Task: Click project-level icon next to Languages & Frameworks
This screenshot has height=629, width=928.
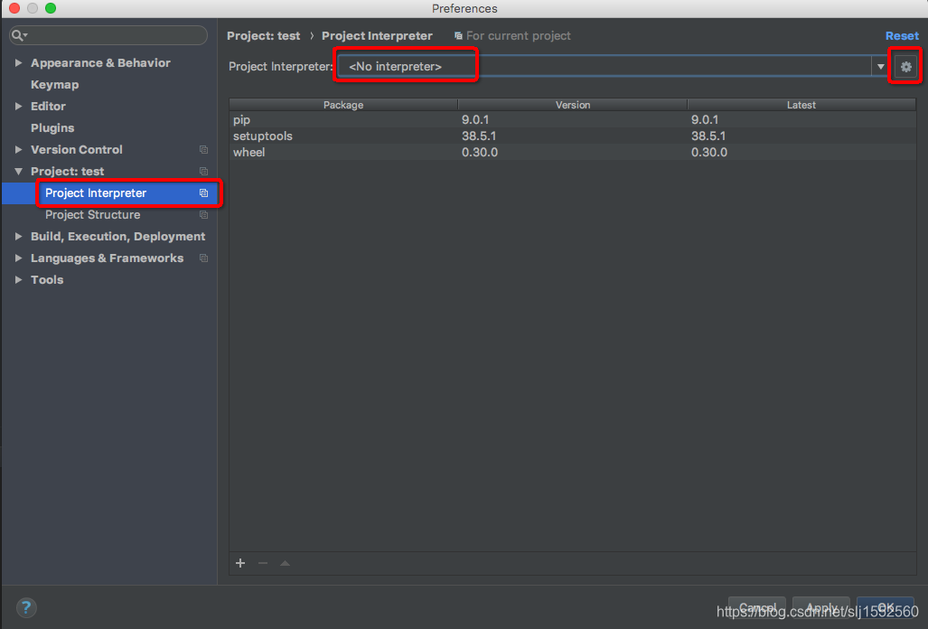Action: point(203,258)
